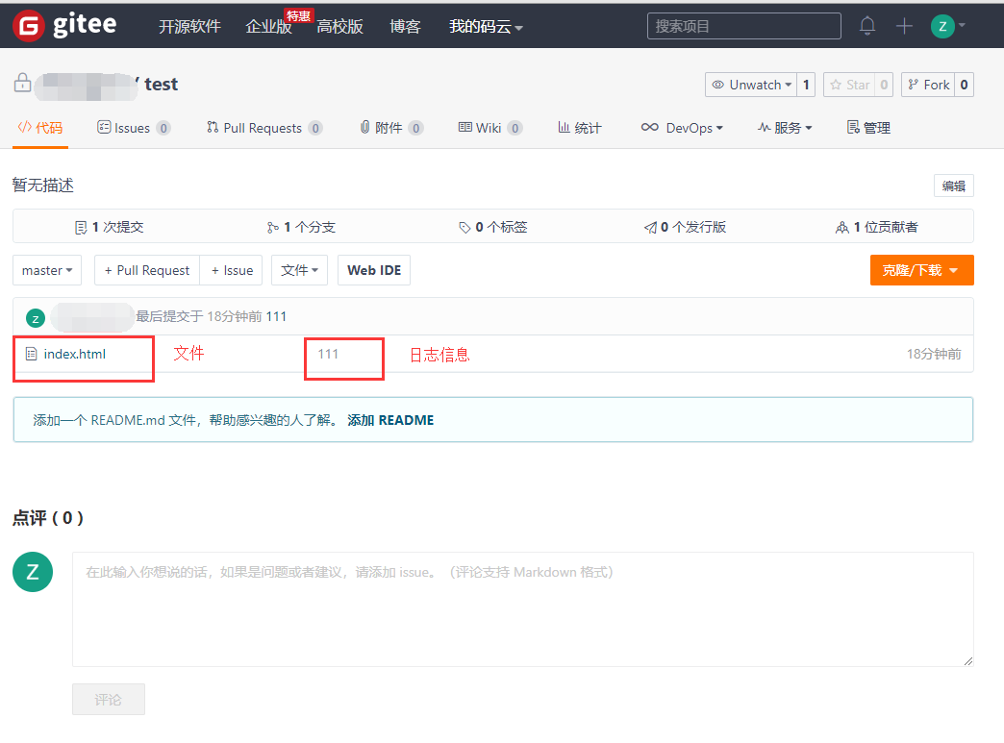Focus the comment text area
This screenshot has height=743, width=1004.
(522, 609)
